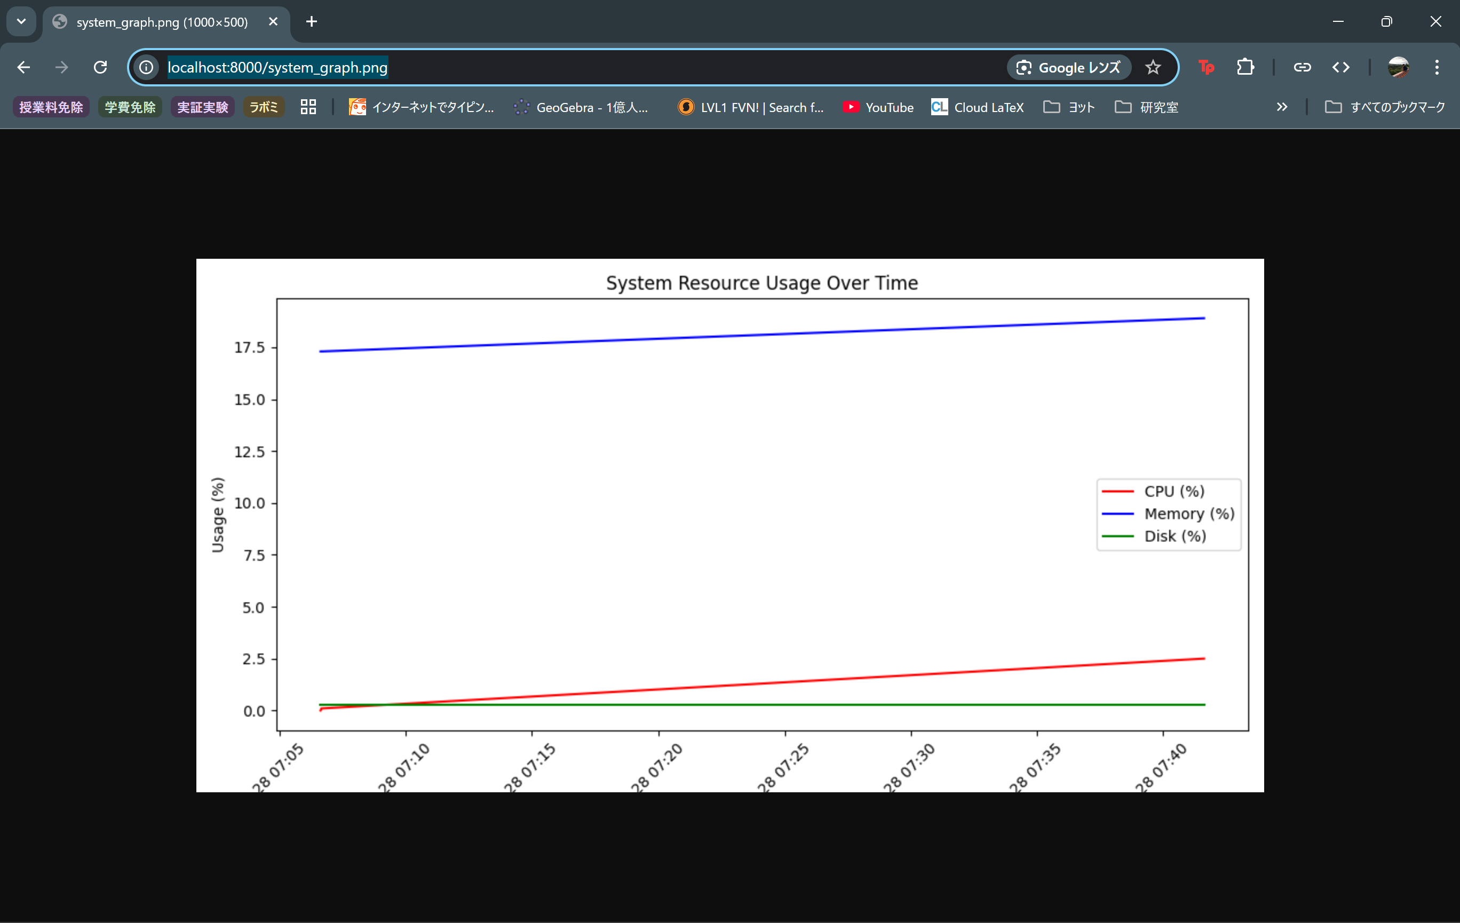View site information icon in the address bar
Image resolution: width=1460 pixels, height=923 pixels.
tap(146, 67)
